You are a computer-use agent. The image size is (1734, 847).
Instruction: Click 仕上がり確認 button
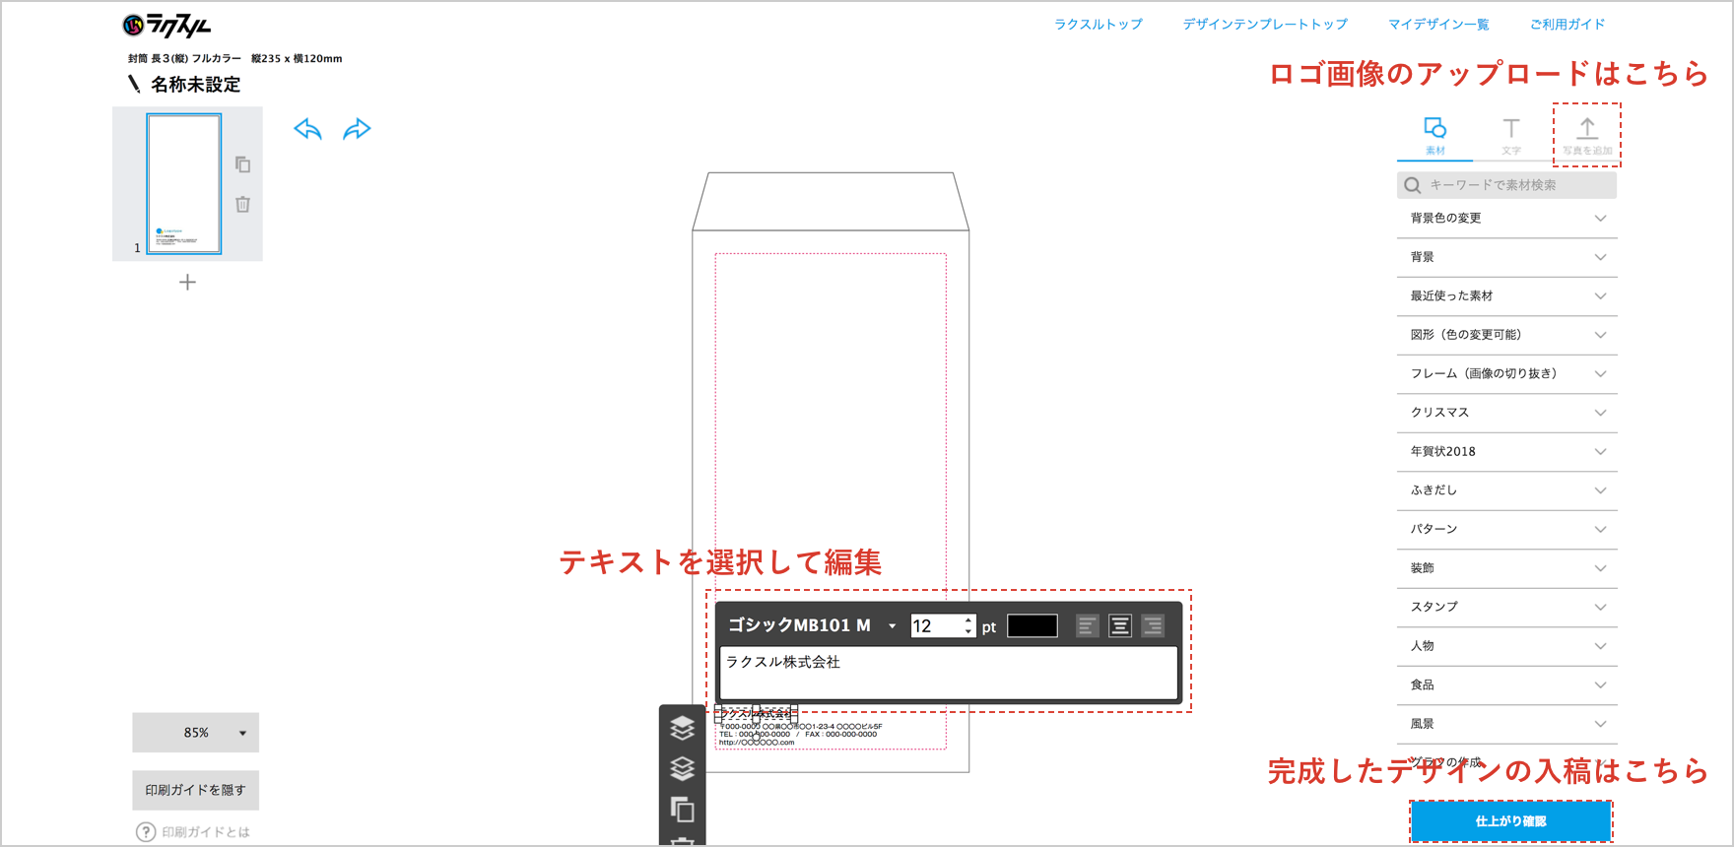[x=1510, y=821]
